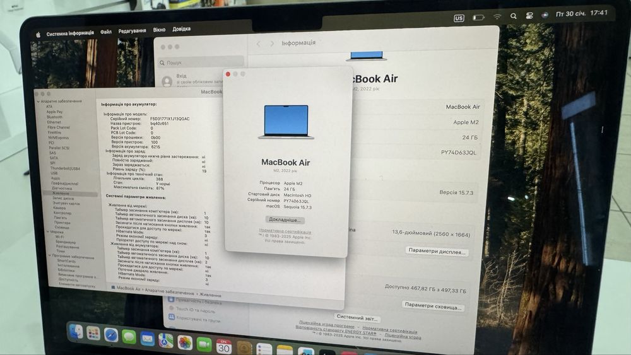Open FaceTime from the Dock
This screenshot has width=631, height=355.
pos(204,344)
